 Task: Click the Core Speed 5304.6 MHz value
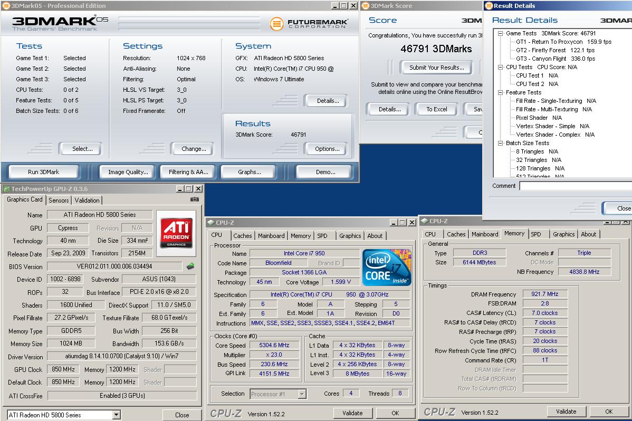[274, 345]
